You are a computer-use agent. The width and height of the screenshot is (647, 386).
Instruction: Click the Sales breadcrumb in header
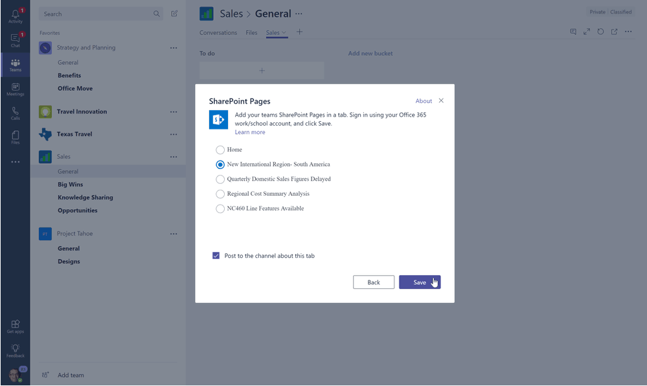[x=231, y=14]
